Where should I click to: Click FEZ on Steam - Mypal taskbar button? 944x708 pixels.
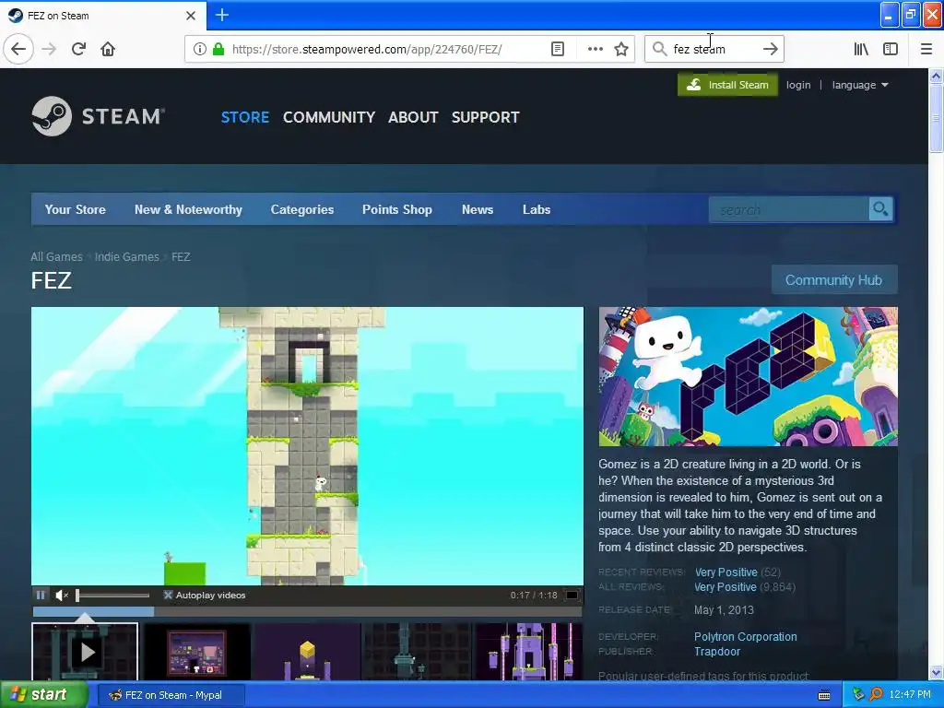coord(171,695)
